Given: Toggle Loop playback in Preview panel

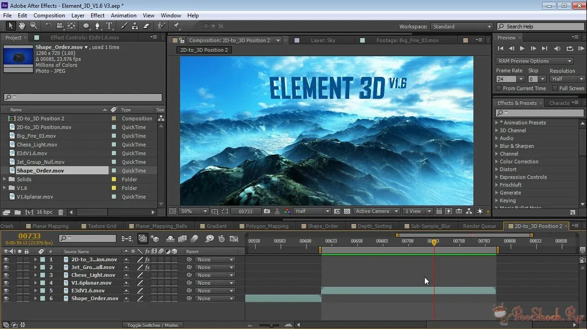Looking at the screenshot, I should 570,48.
